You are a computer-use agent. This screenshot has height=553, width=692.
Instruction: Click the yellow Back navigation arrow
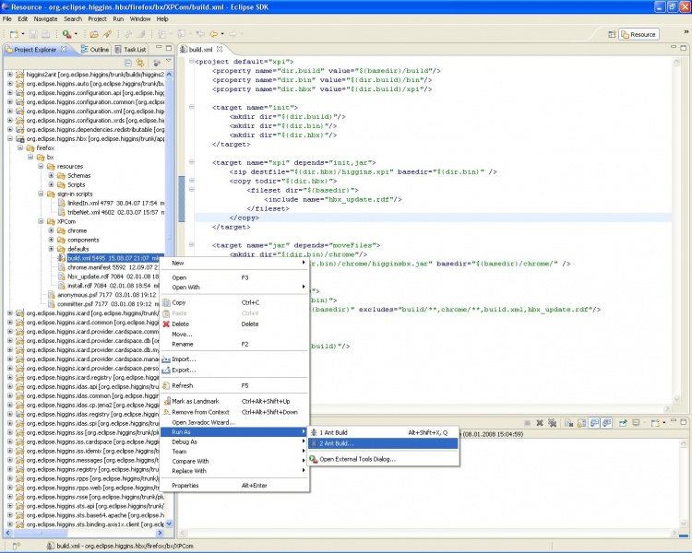214,34
